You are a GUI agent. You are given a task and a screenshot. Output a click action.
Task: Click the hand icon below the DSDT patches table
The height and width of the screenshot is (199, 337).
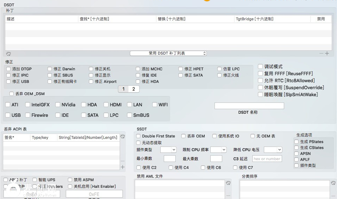[8, 54]
